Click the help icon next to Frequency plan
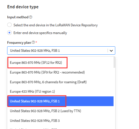The image size is (139, 129). click(33, 42)
